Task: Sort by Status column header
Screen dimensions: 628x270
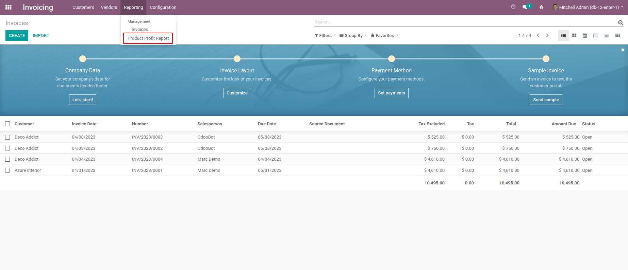Action: [x=589, y=124]
